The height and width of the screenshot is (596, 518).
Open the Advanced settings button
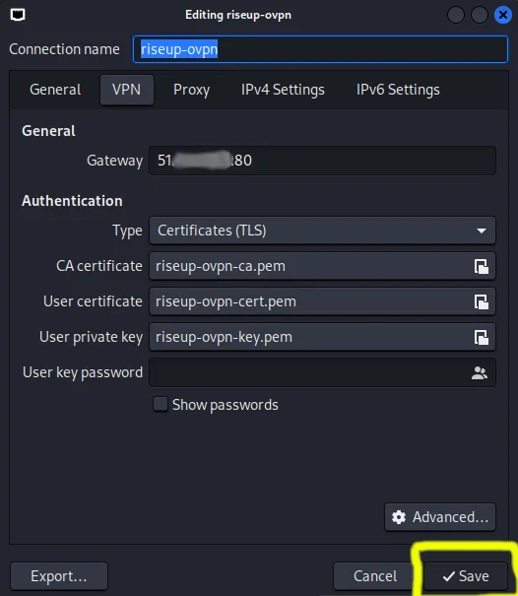440,517
